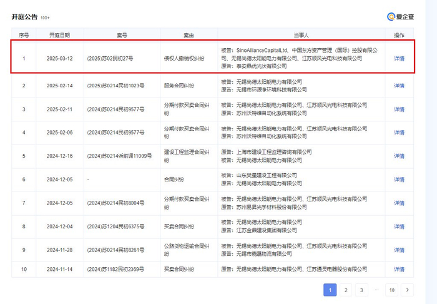Open 详情 for row 4 dated 2025-02-06

399,133
